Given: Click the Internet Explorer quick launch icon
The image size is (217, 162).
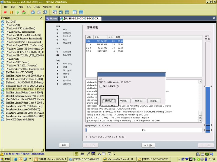Looking at the screenshot, I should [x=16, y=159].
